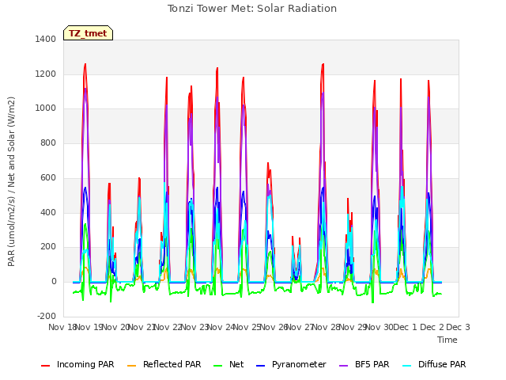Click the 600 y-axis tick label
The width and height of the screenshot is (506, 380).
(48, 177)
